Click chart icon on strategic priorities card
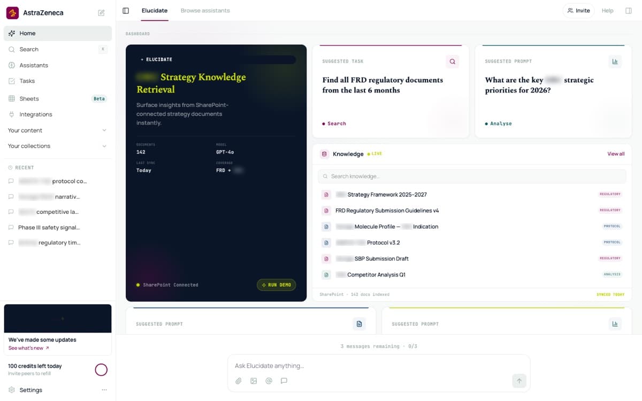This screenshot has height=401, width=642. [615, 61]
